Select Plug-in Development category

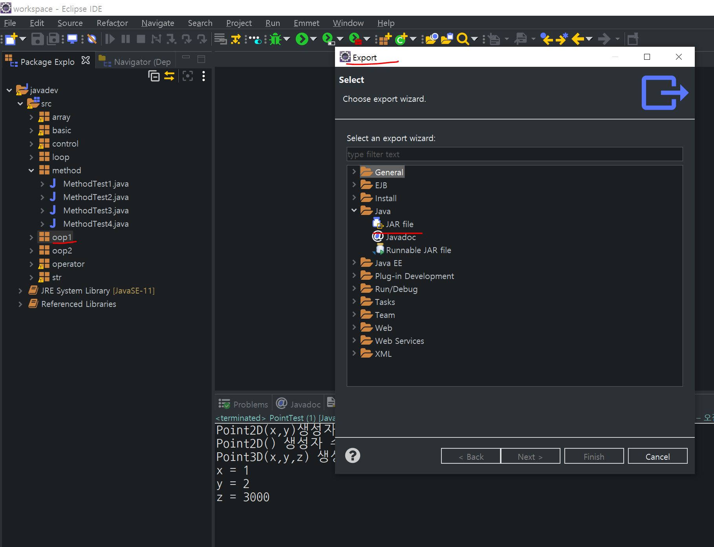414,276
